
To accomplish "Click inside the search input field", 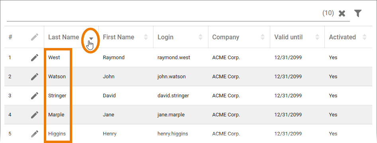I will 163,14.
